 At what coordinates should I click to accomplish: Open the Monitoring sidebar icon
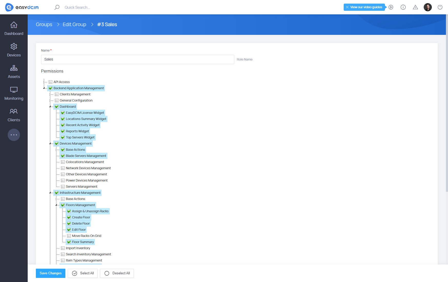[x=14, y=90]
